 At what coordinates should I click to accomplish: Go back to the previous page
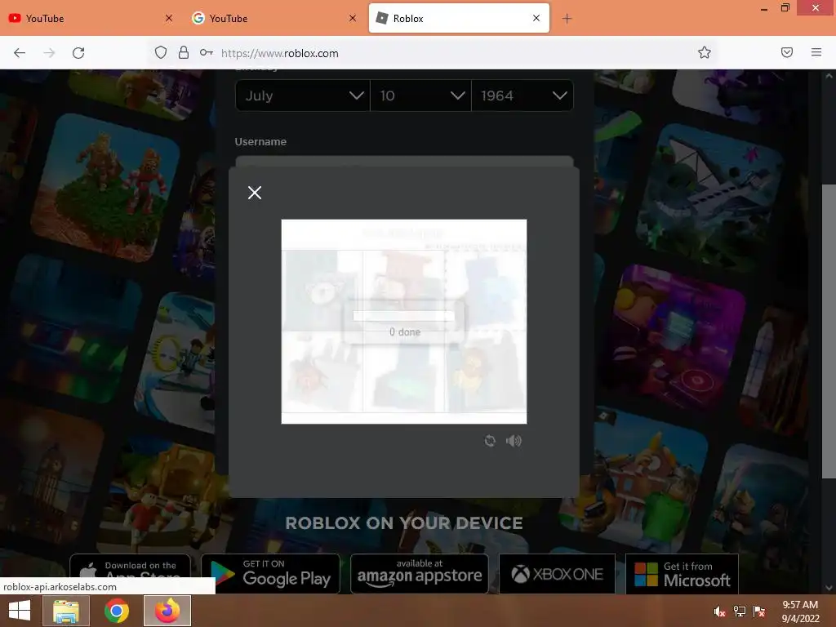[20, 53]
